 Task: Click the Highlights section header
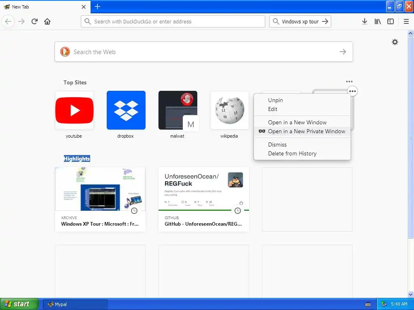pyautogui.click(x=77, y=159)
